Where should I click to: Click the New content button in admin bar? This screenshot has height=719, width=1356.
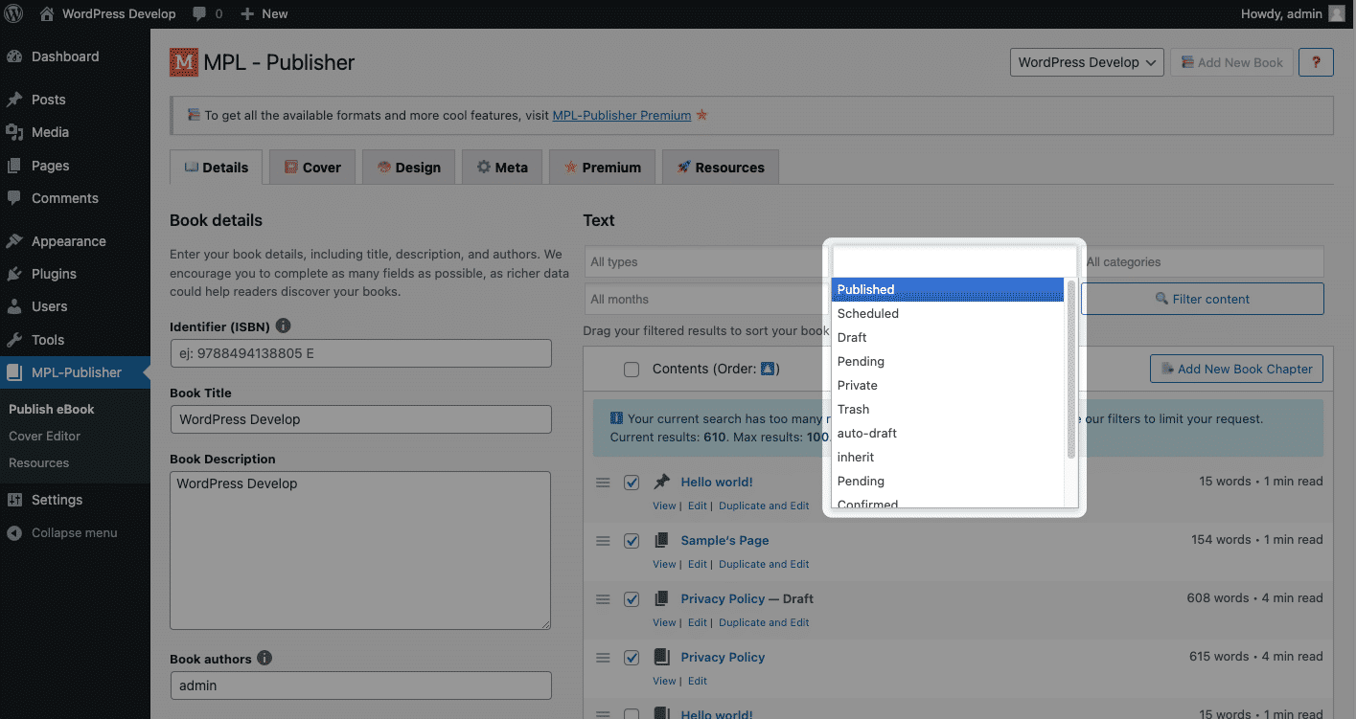tap(264, 13)
